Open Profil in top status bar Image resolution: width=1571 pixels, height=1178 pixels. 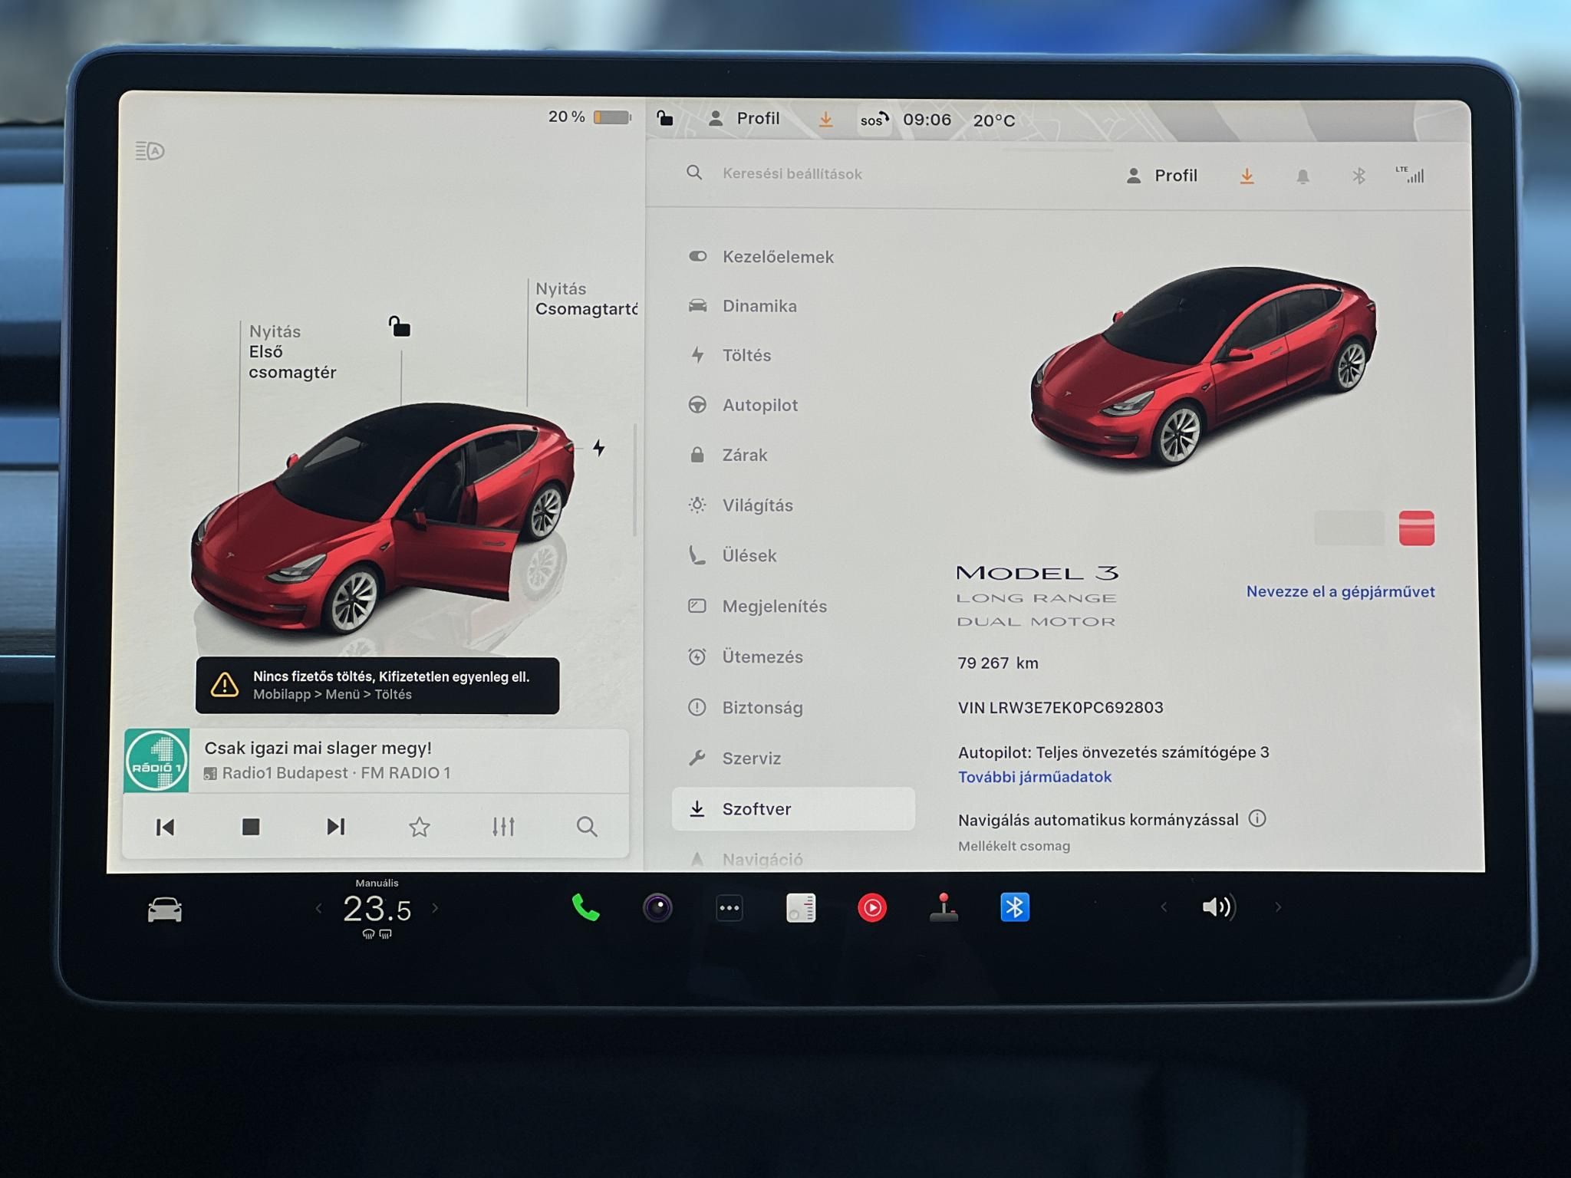pos(743,119)
